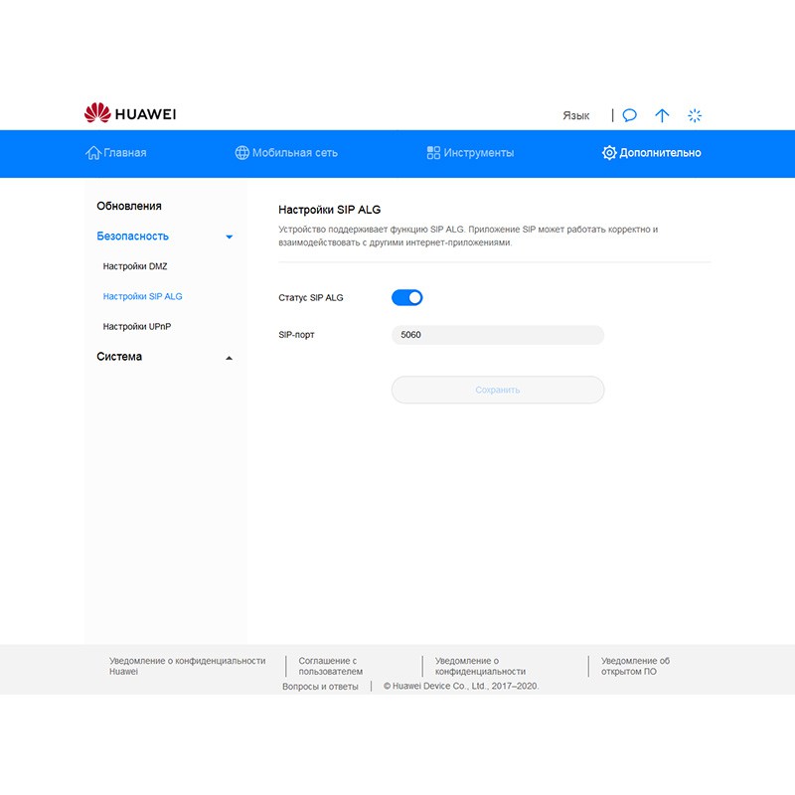Screen dimensions: 795x795
Task: Open the SMS messages bubble icon
Action: [x=630, y=115]
